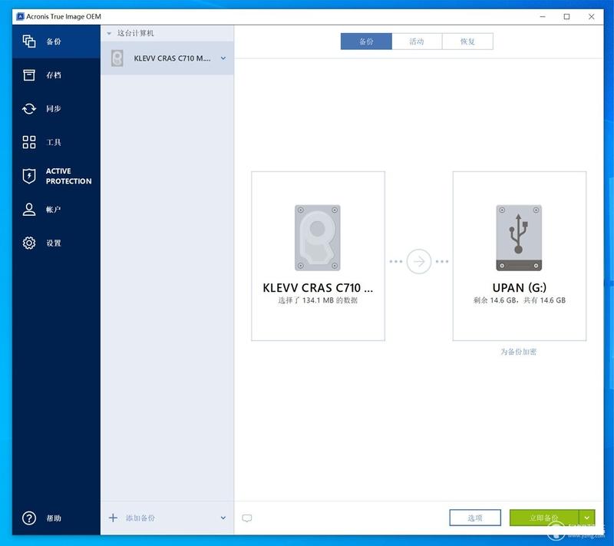Click the arrow circle between source and destination
Screen dimensions: 614x546
click(418, 261)
